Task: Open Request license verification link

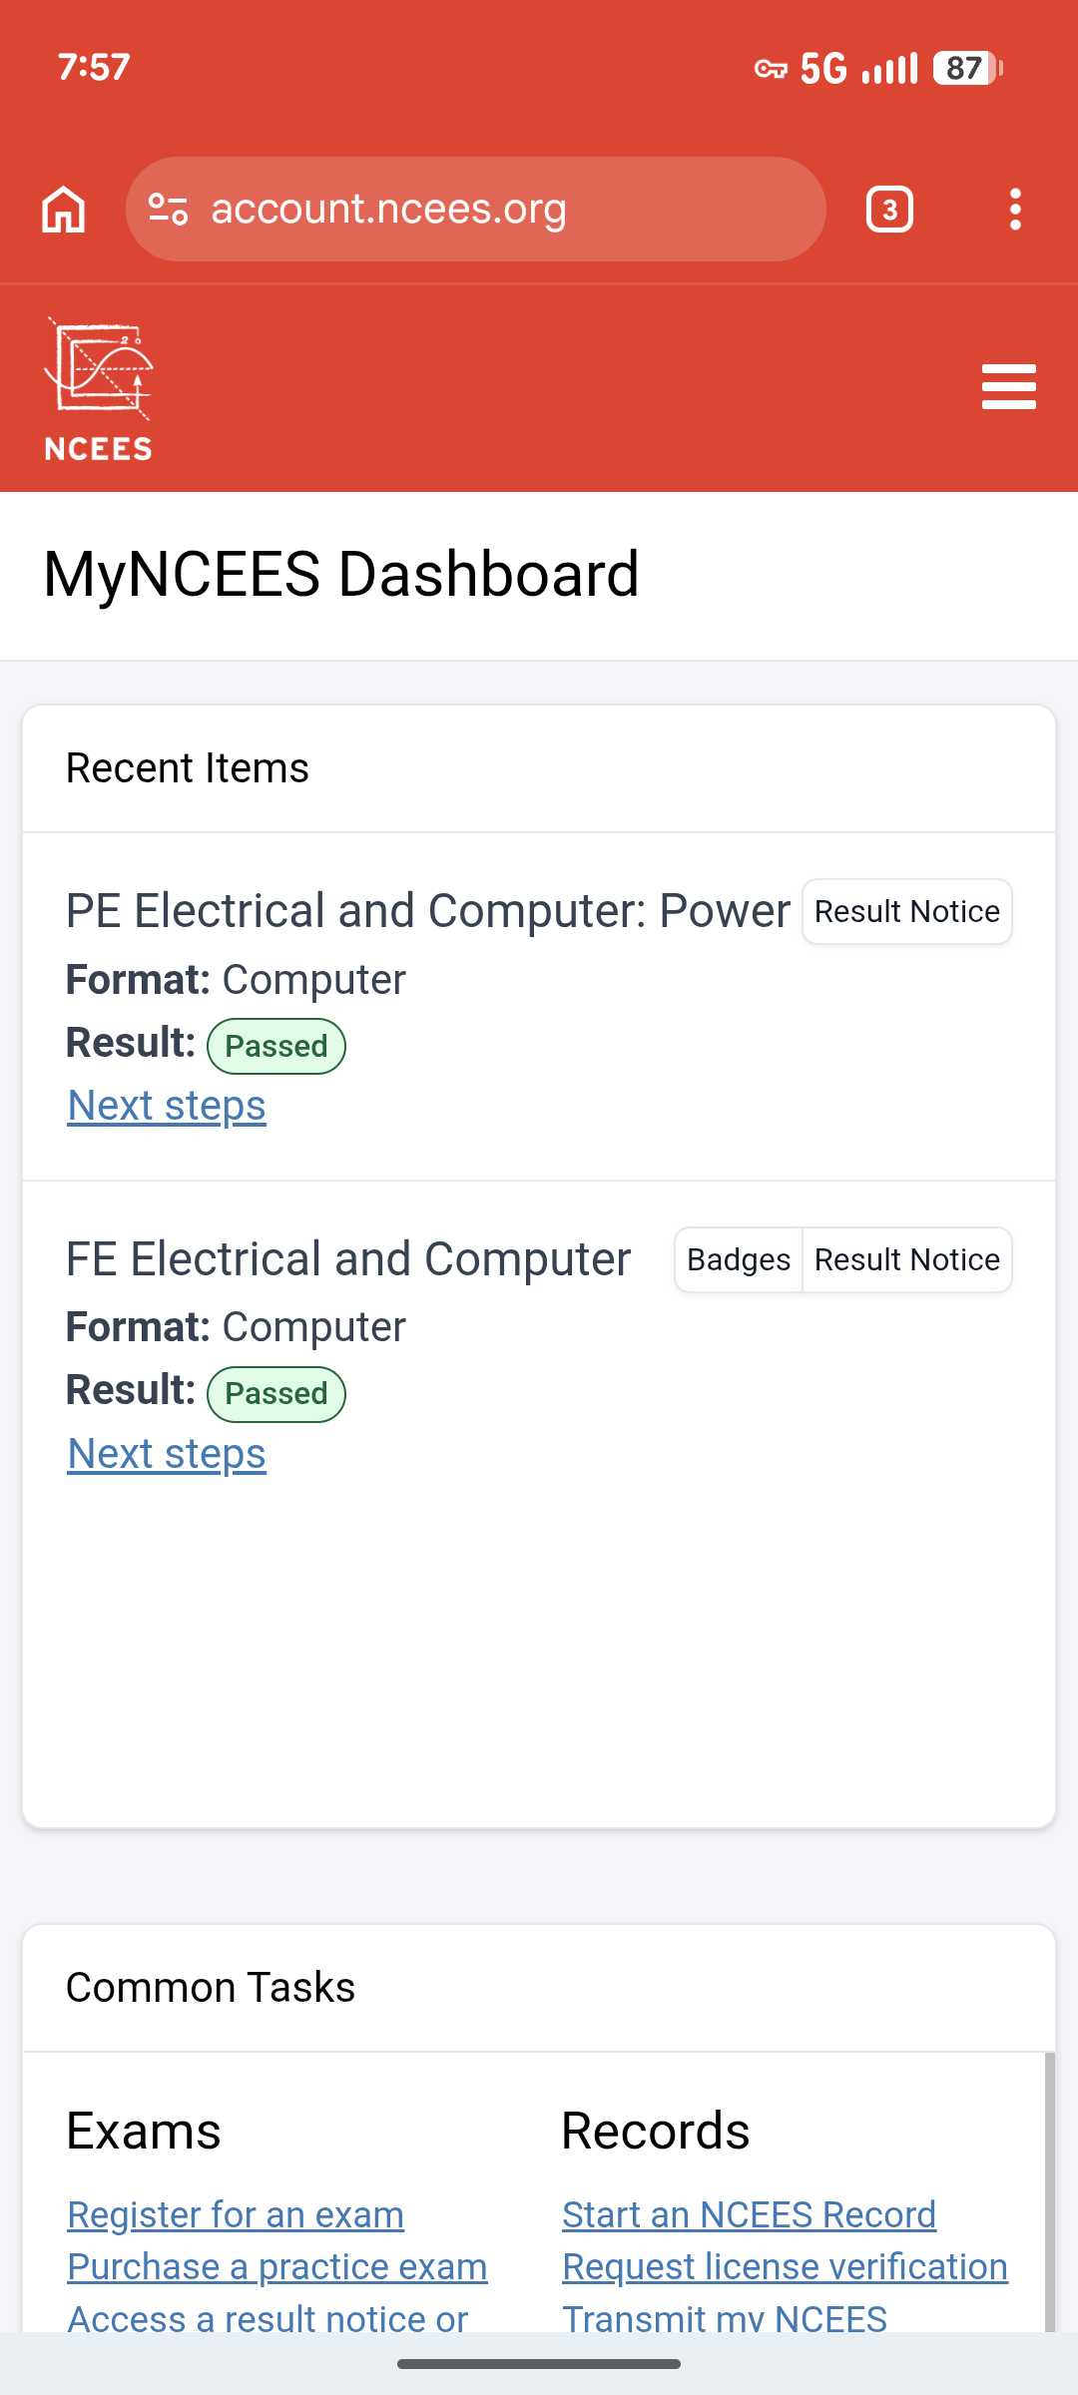Action: click(785, 2266)
